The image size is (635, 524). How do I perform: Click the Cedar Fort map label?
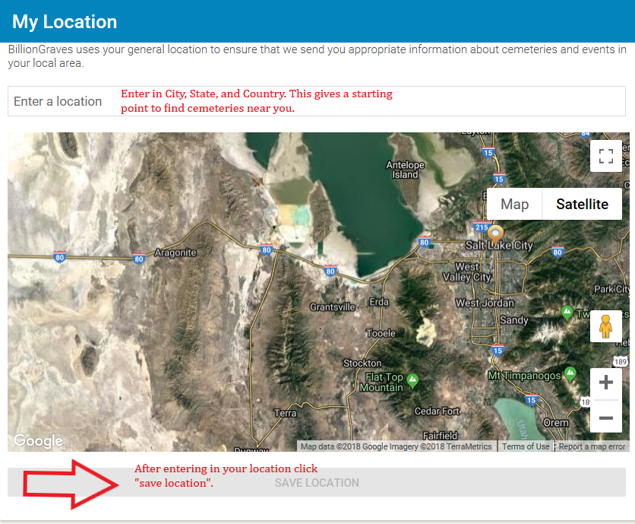[x=437, y=411]
